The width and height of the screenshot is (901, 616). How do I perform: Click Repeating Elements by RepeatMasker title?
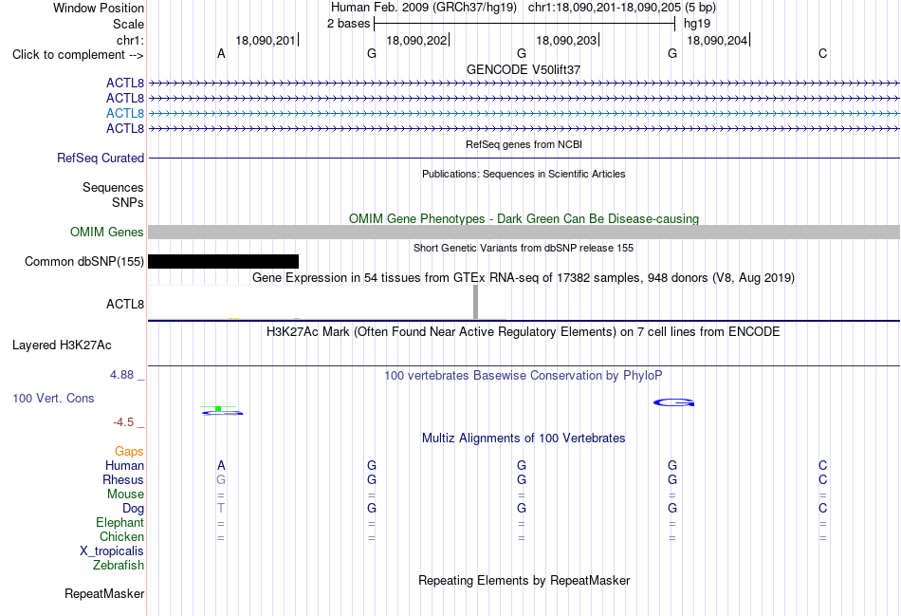(524, 580)
